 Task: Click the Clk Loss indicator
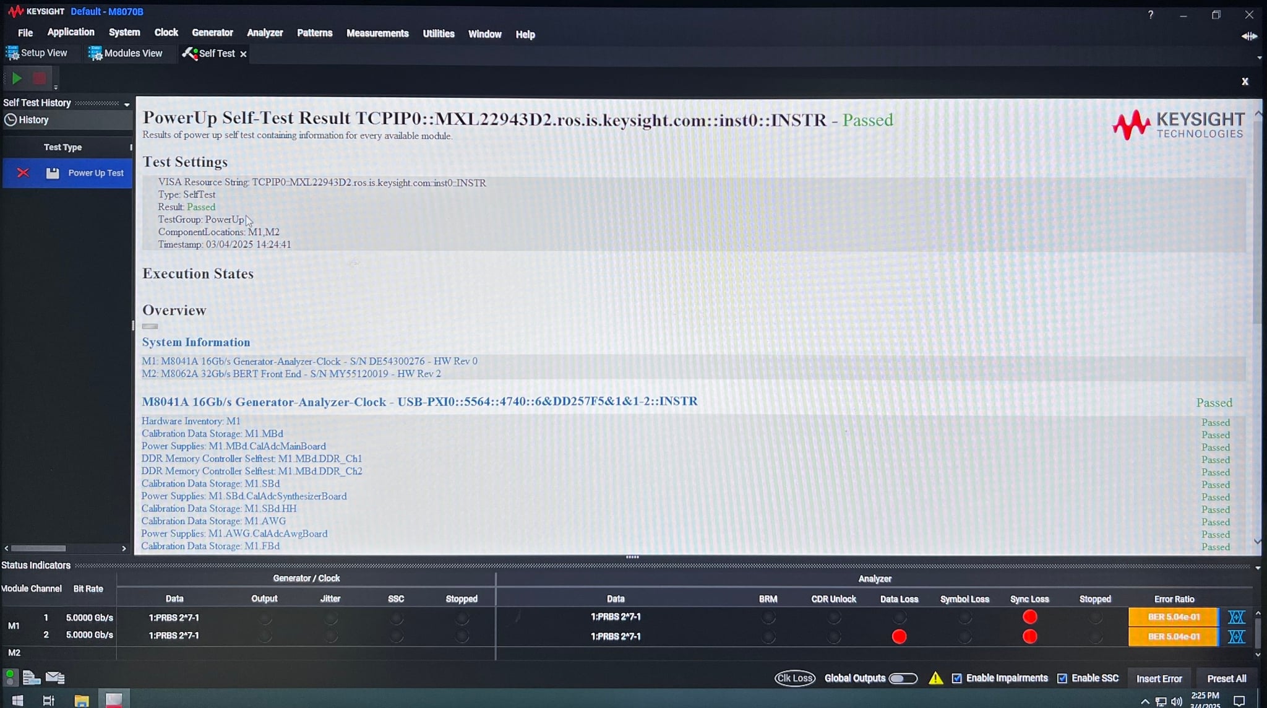(x=794, y=678)
